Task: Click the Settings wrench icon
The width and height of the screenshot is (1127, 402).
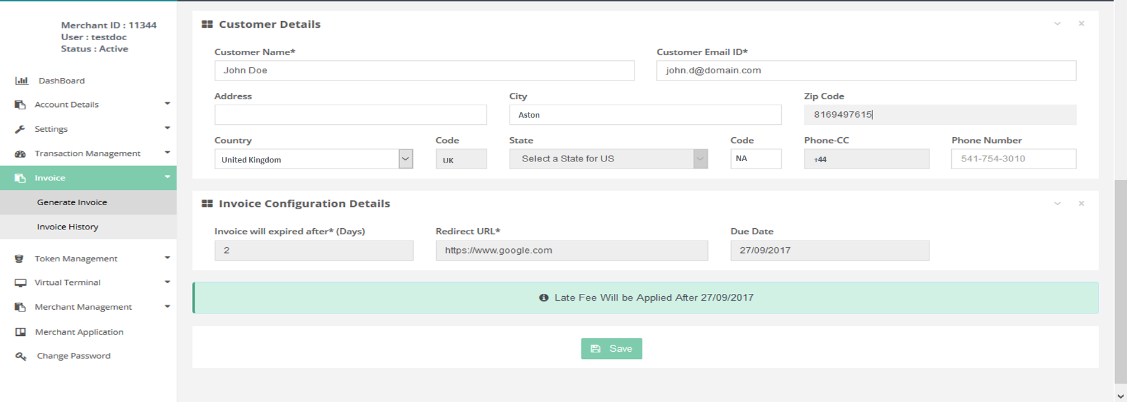Action: (20, 129)
